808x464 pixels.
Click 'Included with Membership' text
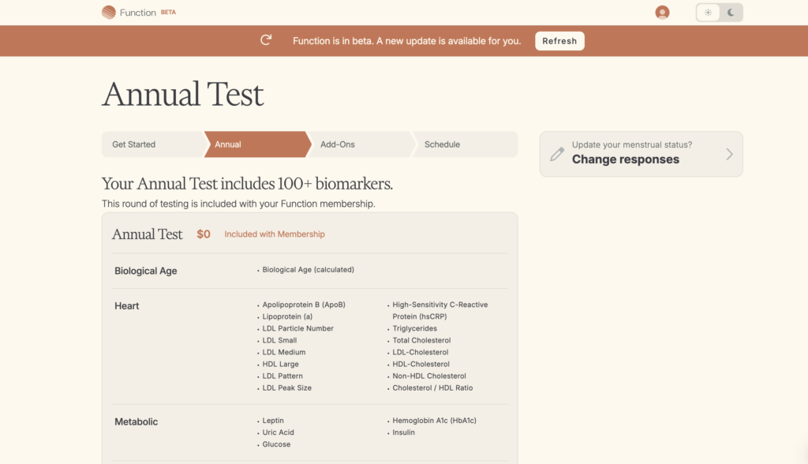click(x=275, y=234)
